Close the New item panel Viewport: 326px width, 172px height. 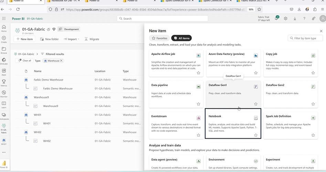click(321, 31)
